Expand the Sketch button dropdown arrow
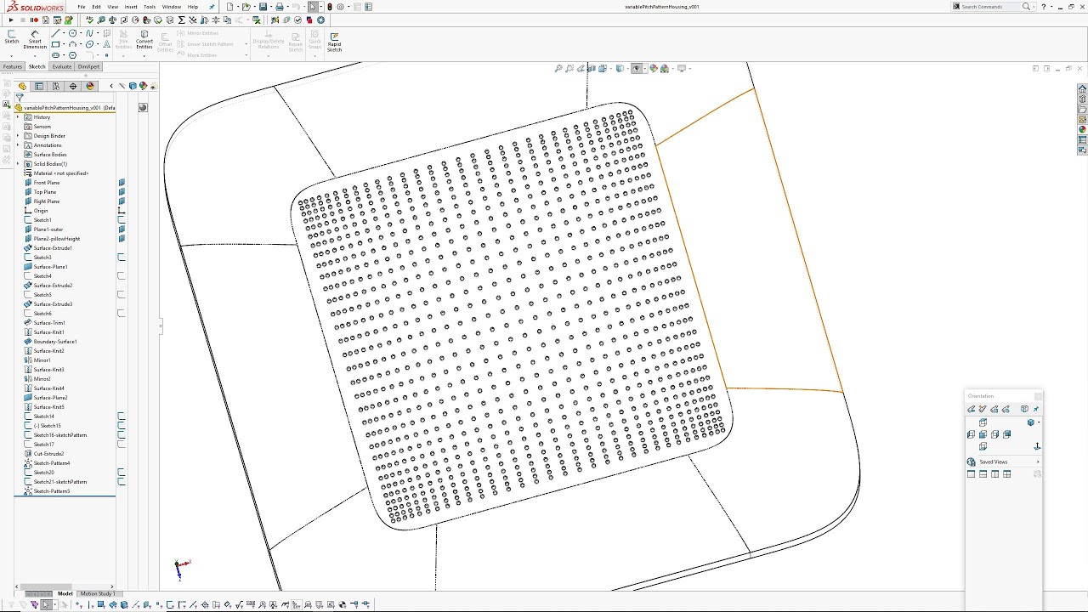 click(x=12, y=55)
